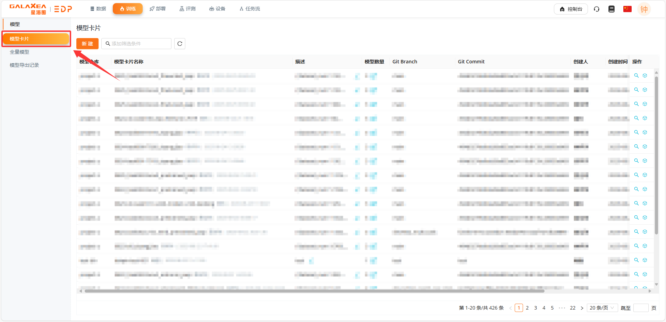This screenshot has height=322, width=666.
Task: Click the China flag language icon
Action: 627,9
